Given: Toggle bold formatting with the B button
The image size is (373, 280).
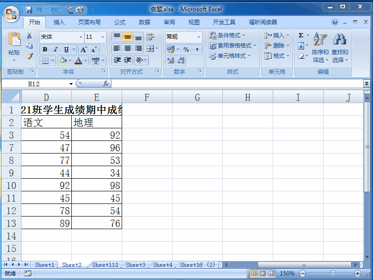Looking at the screenshot, I should (x=44, y=49).
